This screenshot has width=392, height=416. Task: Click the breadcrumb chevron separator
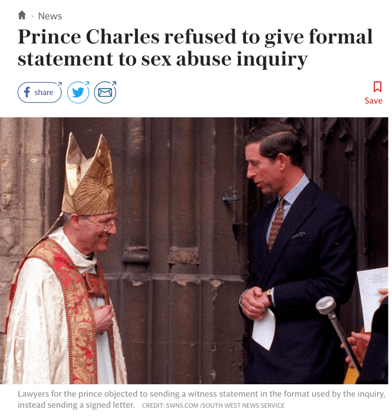coord(32,16)
